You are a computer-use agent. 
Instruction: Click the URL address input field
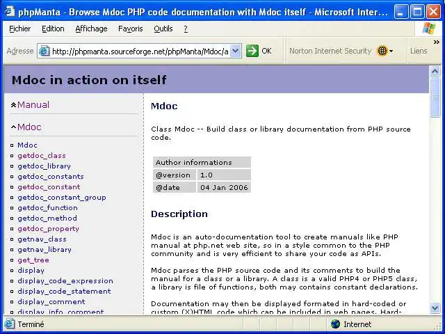tap(140, 51)
